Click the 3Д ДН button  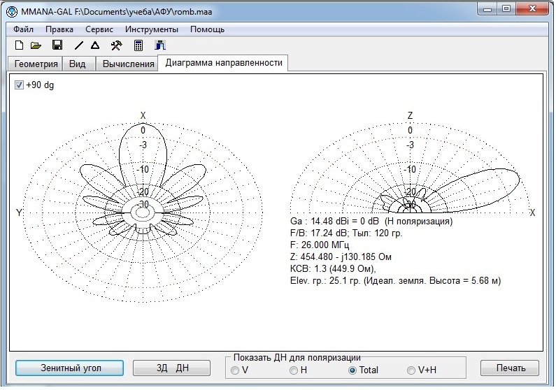172,368
